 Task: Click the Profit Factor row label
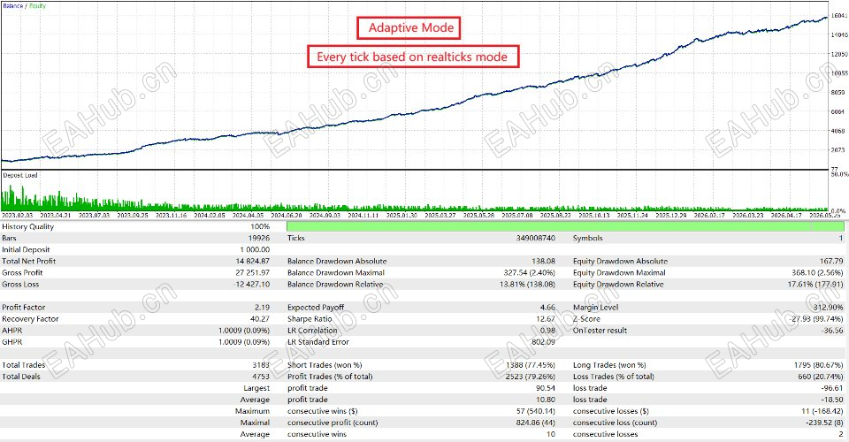coord(24,308)
